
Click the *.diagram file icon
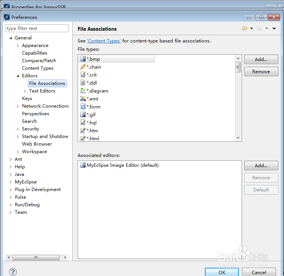(83, 91)
